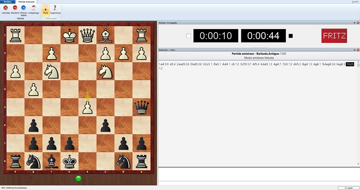This screenshot has width=360, height=190.
Task: Select the black queen on a5
Action: pos(141,107)
